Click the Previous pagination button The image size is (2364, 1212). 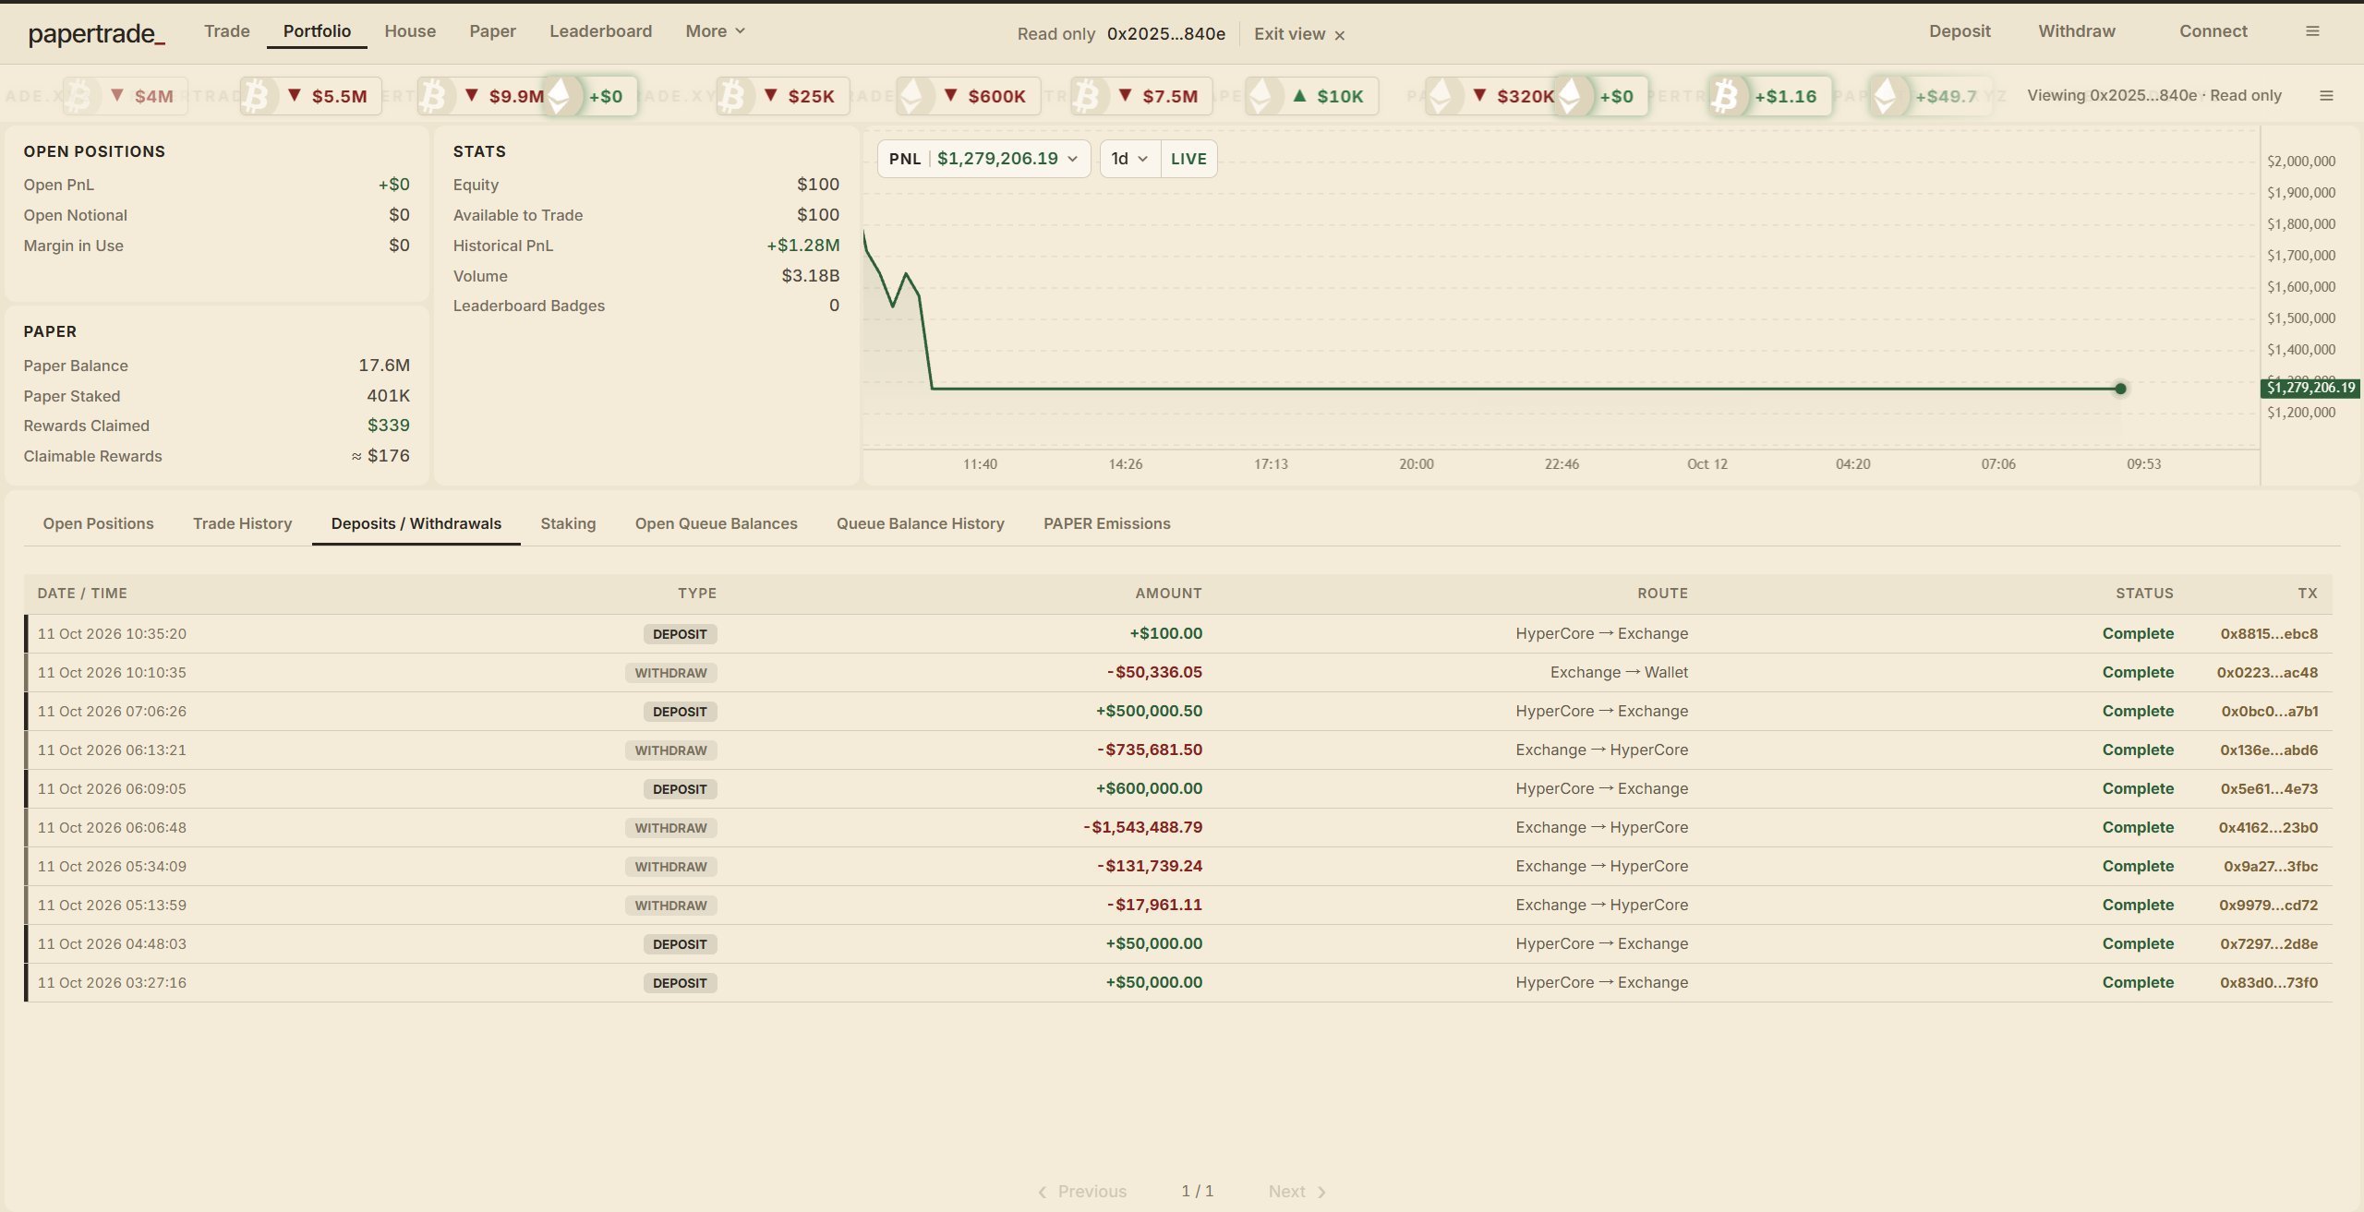[1082, 1192]
